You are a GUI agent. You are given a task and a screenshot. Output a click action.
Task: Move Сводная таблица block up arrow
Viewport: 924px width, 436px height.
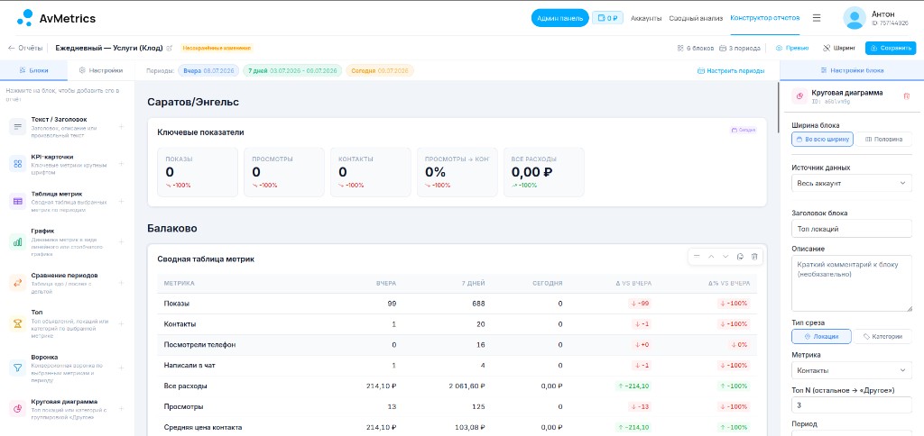pyautogui.click(x=711, y=257)
